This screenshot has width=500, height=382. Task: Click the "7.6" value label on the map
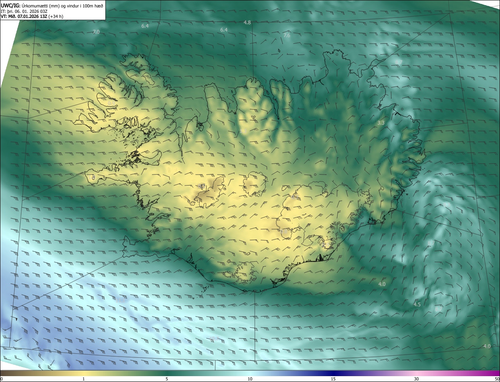coord(287,35)
